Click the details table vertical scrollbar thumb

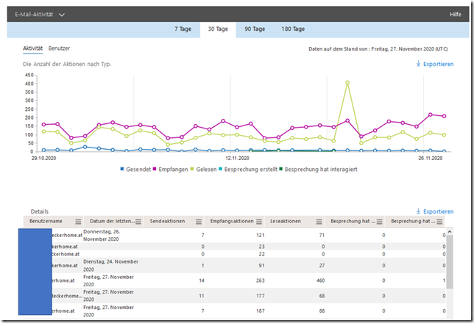click(x=450, y=262)
